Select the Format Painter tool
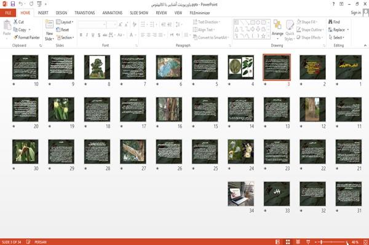The width and height of the screenshot is (369, 245). [x=26, y=37]
